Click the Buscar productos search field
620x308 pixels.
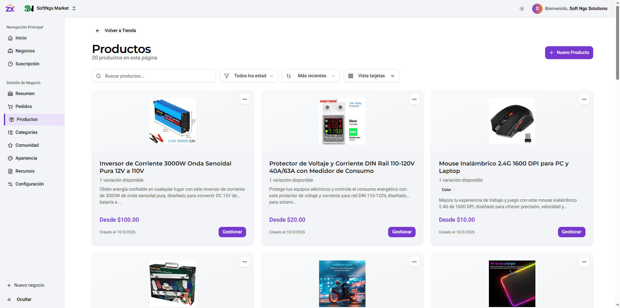coord(154,76)
